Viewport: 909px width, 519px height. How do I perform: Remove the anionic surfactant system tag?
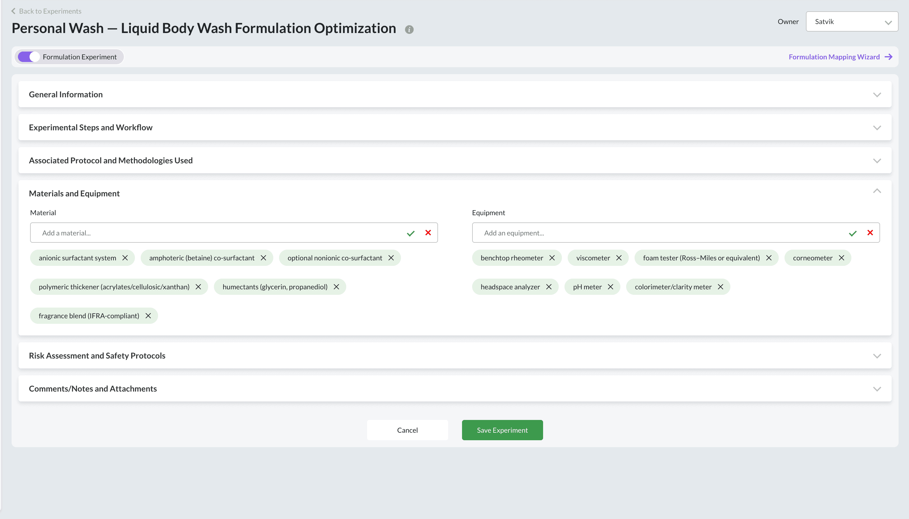(125, 258)
